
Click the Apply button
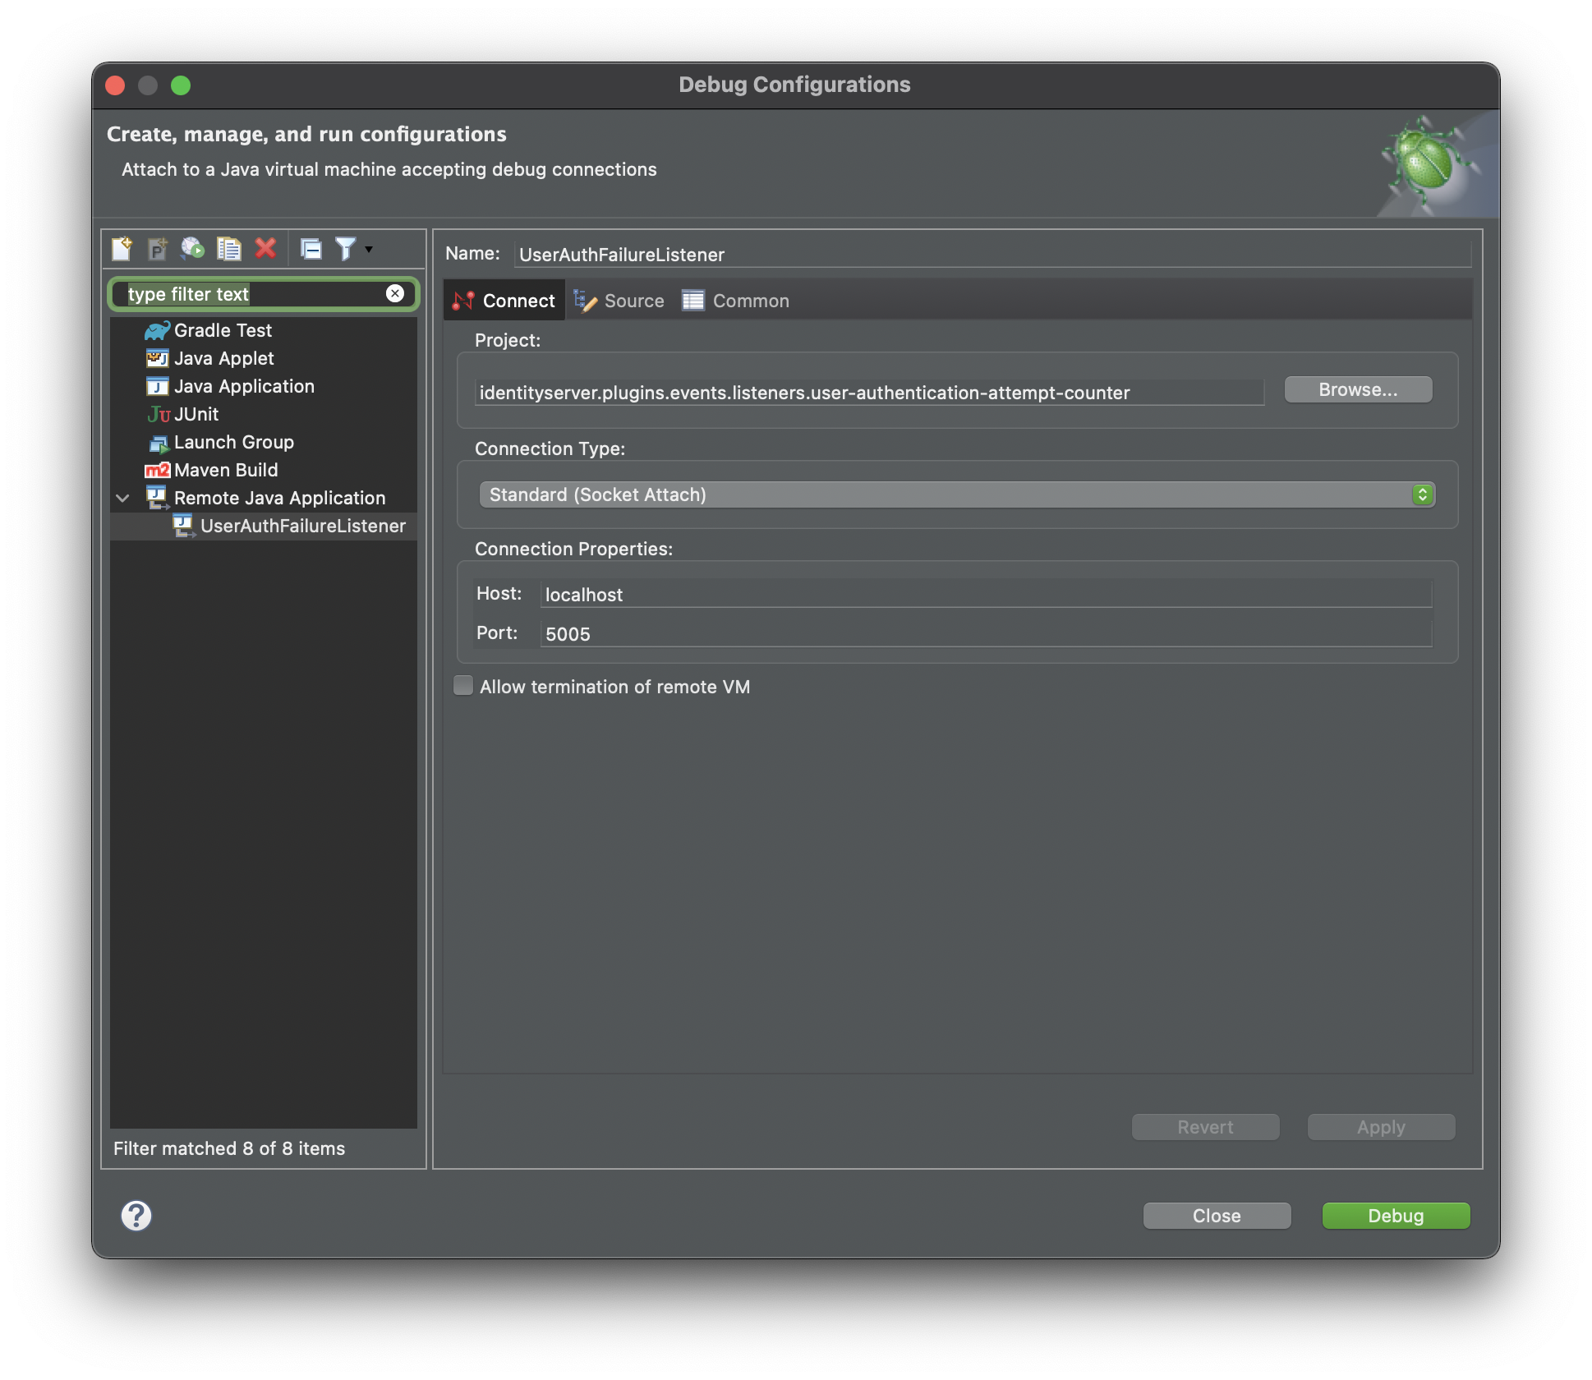click(x=1381, y=1127)
